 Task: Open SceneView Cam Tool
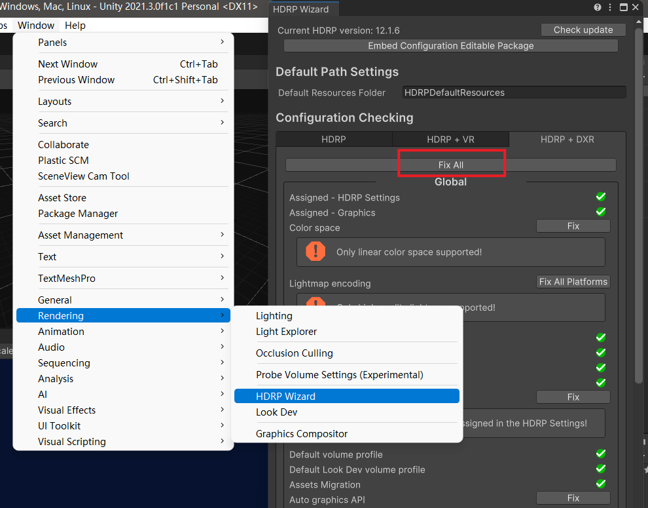click(123, 176)
